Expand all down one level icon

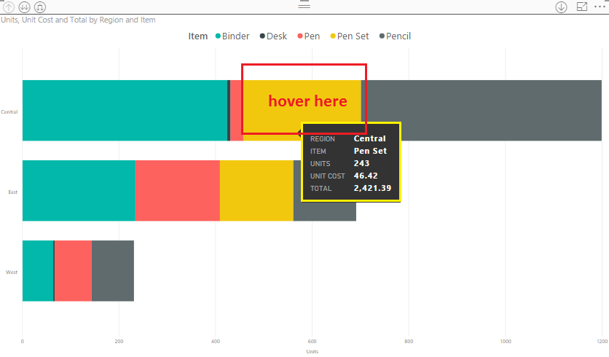click(40, 7)
